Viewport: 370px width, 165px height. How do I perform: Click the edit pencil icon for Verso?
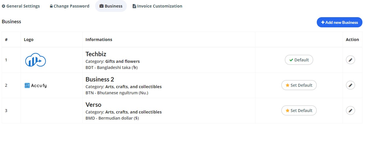(x=350, y=111)
